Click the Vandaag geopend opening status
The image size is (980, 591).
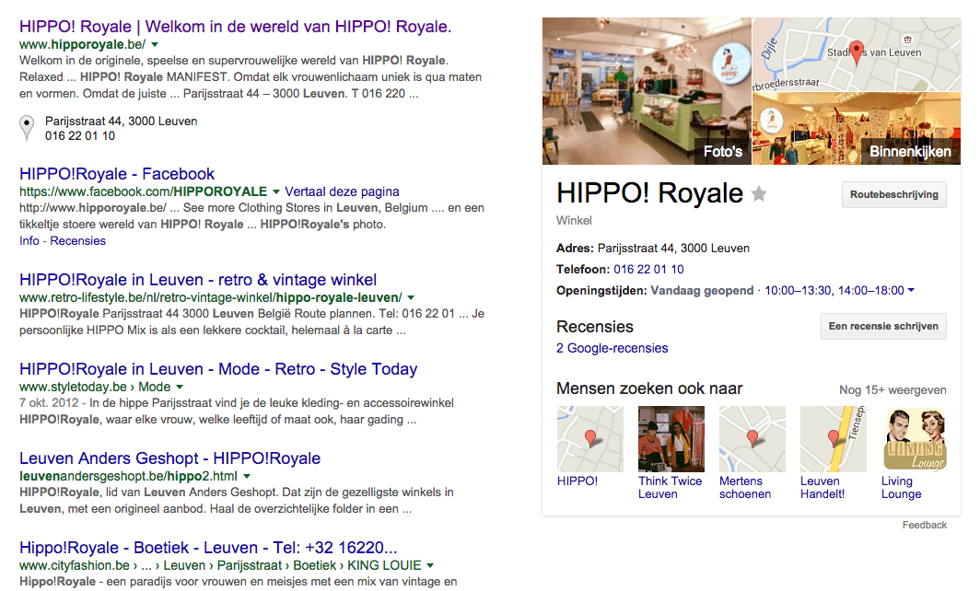[x=702, y=291]
